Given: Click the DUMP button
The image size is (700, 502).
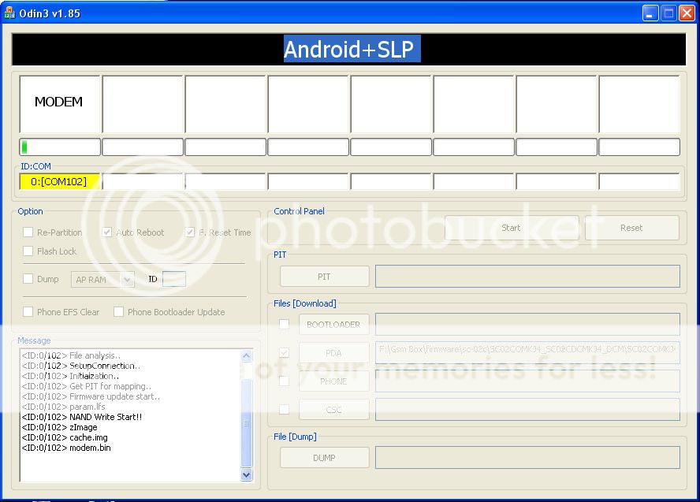Looking at the screenshot, I should [x=324, y=458].
